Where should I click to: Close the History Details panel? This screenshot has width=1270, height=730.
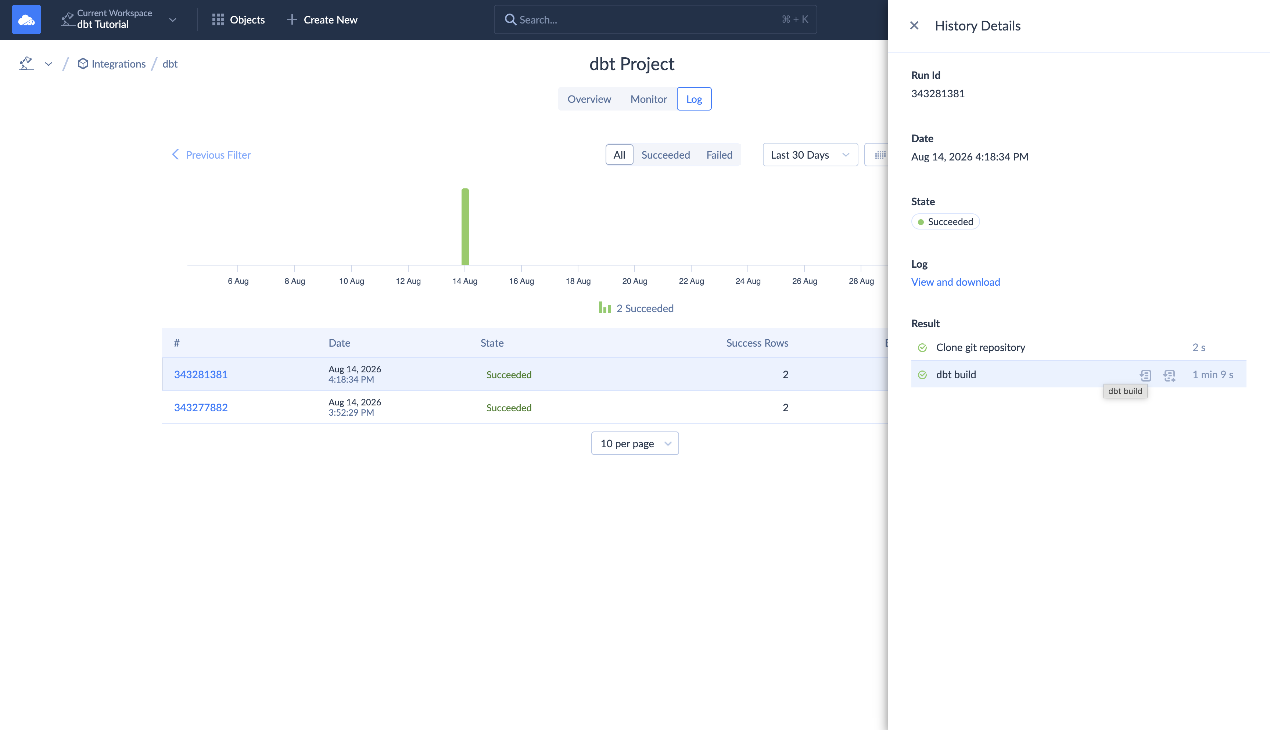(914, 26)
